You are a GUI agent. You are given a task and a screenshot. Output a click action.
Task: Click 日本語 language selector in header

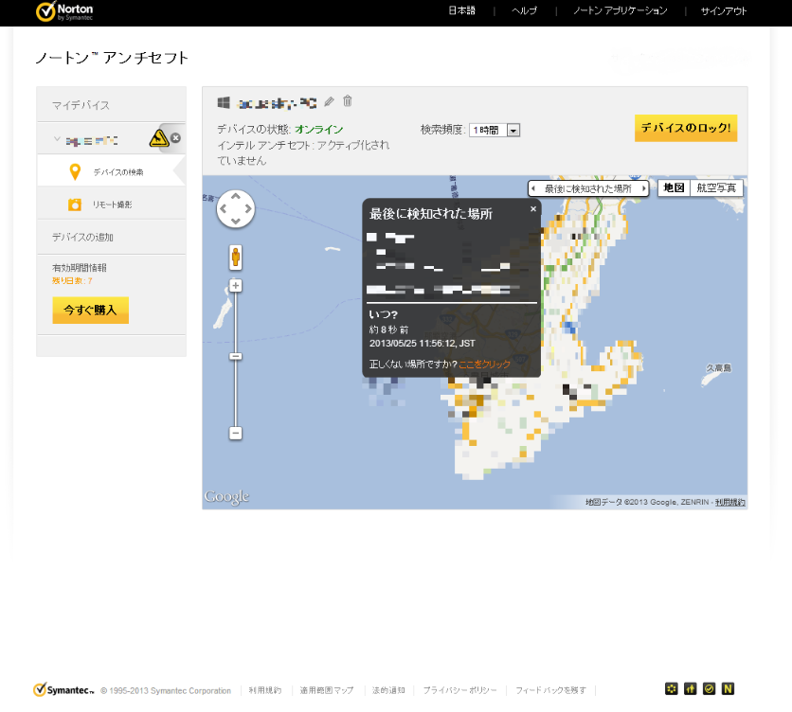[x=461, y=10]
